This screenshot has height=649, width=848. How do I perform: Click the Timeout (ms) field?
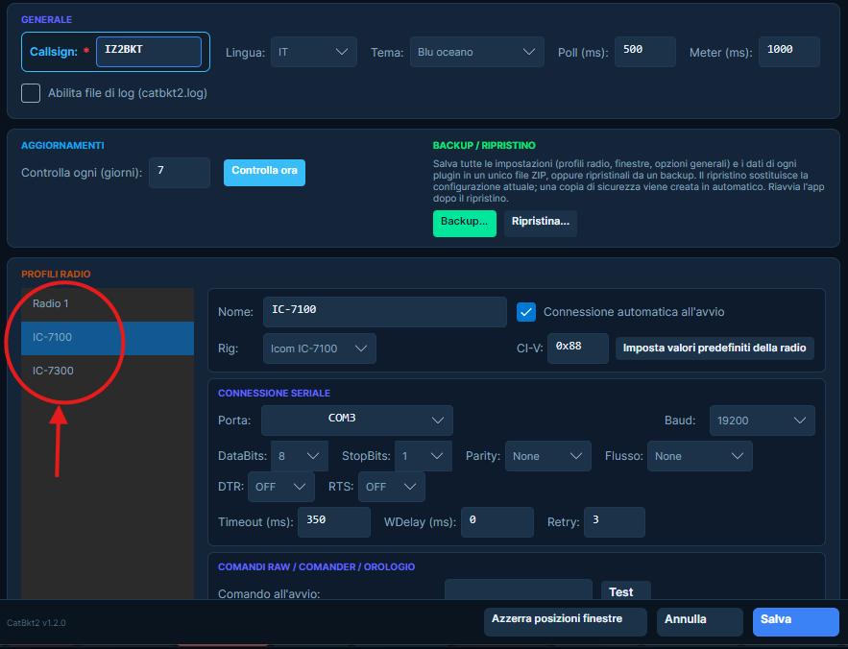pos(334,522)
